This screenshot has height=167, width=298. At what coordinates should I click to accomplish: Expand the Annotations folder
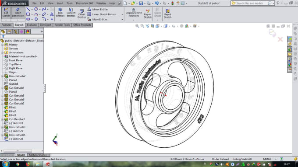coord(2,52)
